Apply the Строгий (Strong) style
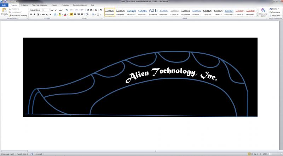The width and height of the screenshot is (283, 156). point(207,12)
